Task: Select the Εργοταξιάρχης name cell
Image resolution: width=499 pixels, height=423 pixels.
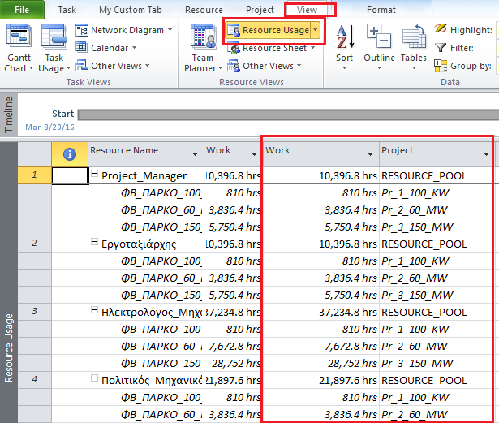Action: click(146, 244)
